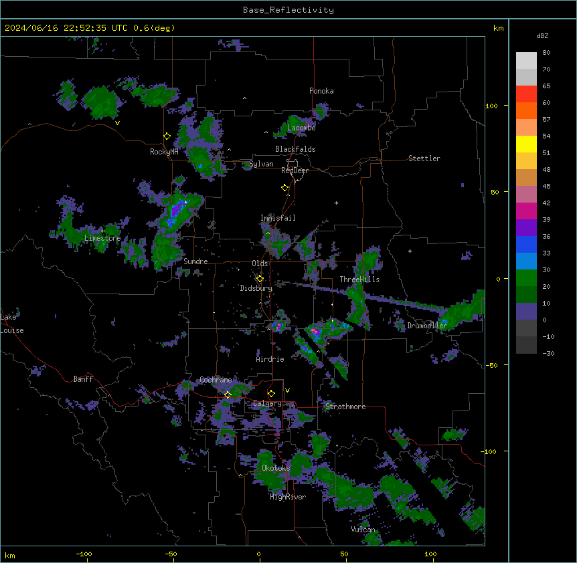Click the Strathmore label

click(x=345, y=407)
